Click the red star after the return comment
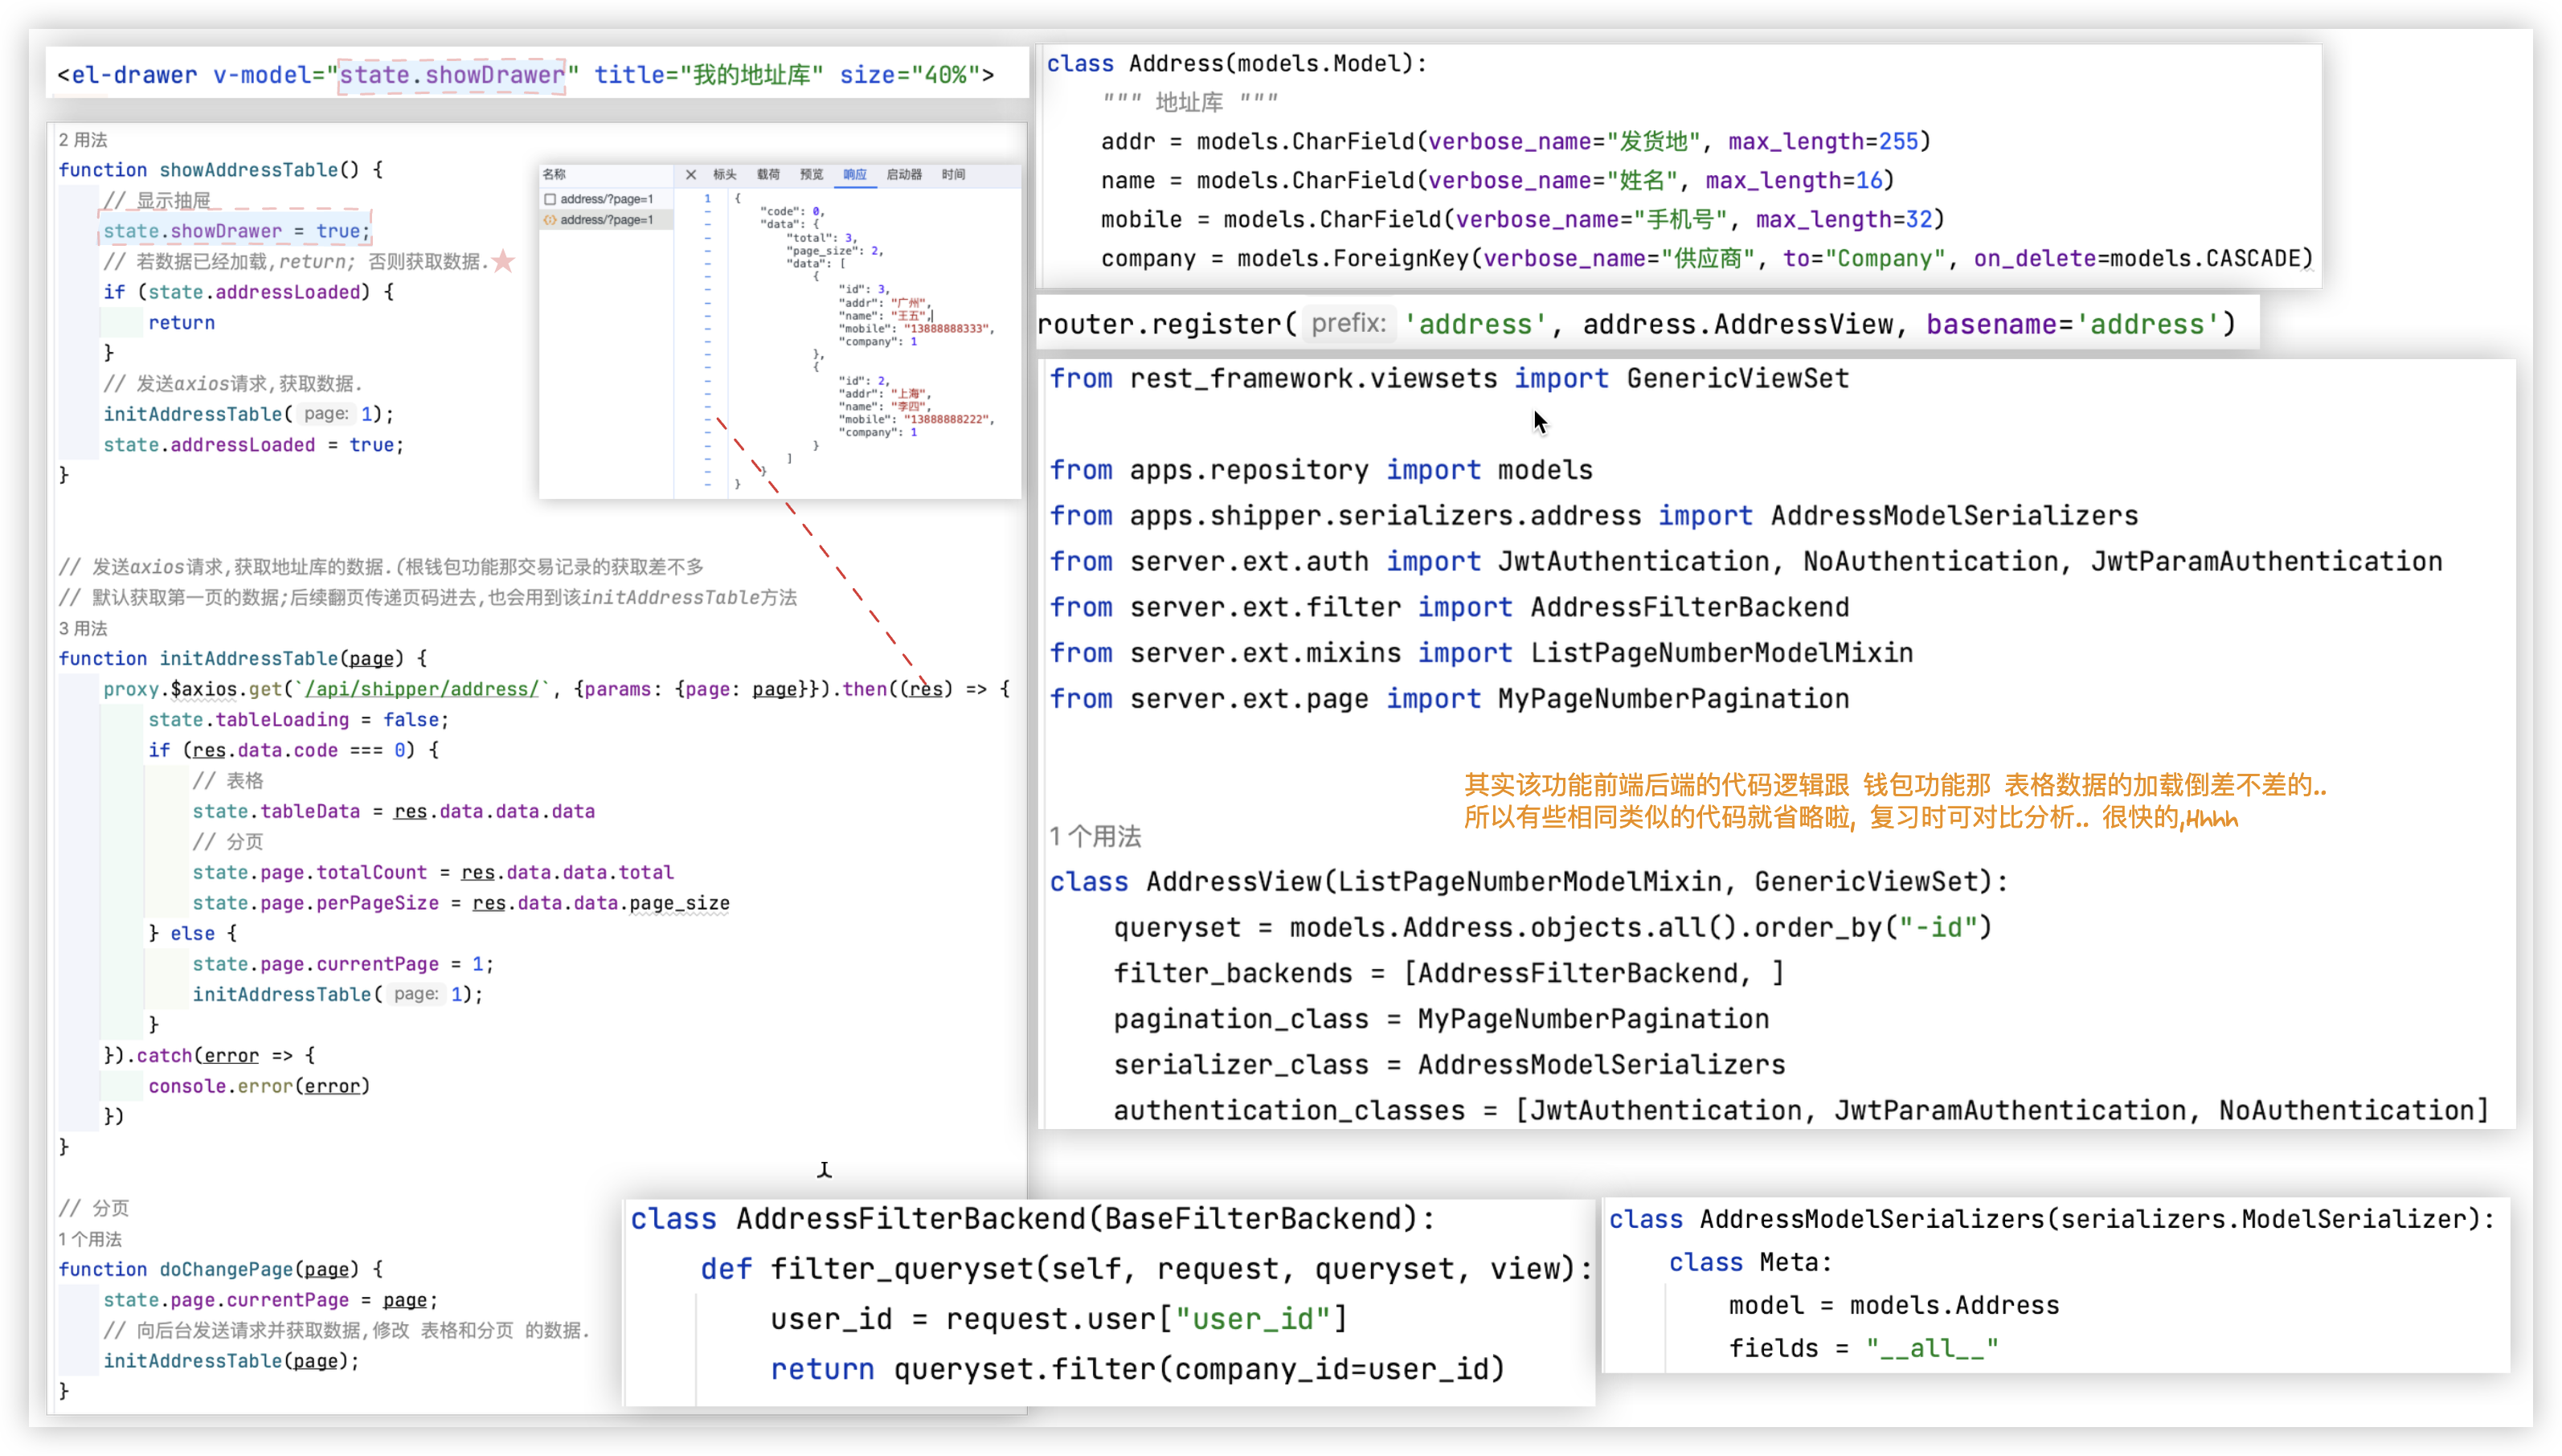2562x1456 pixels. coord(504,262)
